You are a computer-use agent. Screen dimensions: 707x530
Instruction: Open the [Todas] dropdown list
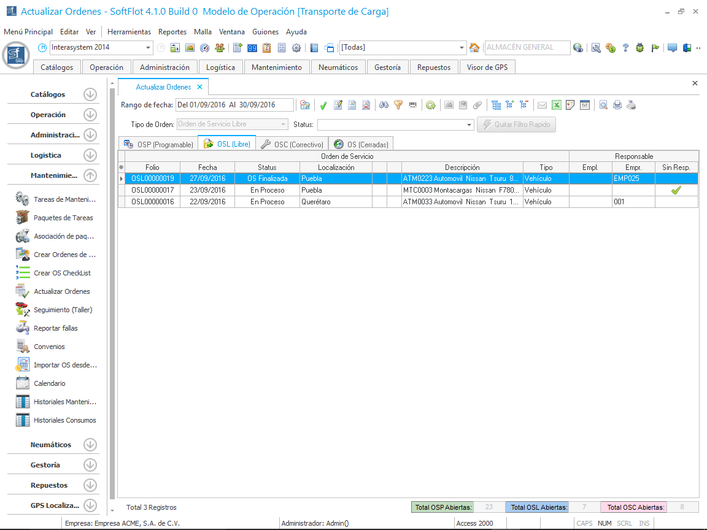click(462, 48)
